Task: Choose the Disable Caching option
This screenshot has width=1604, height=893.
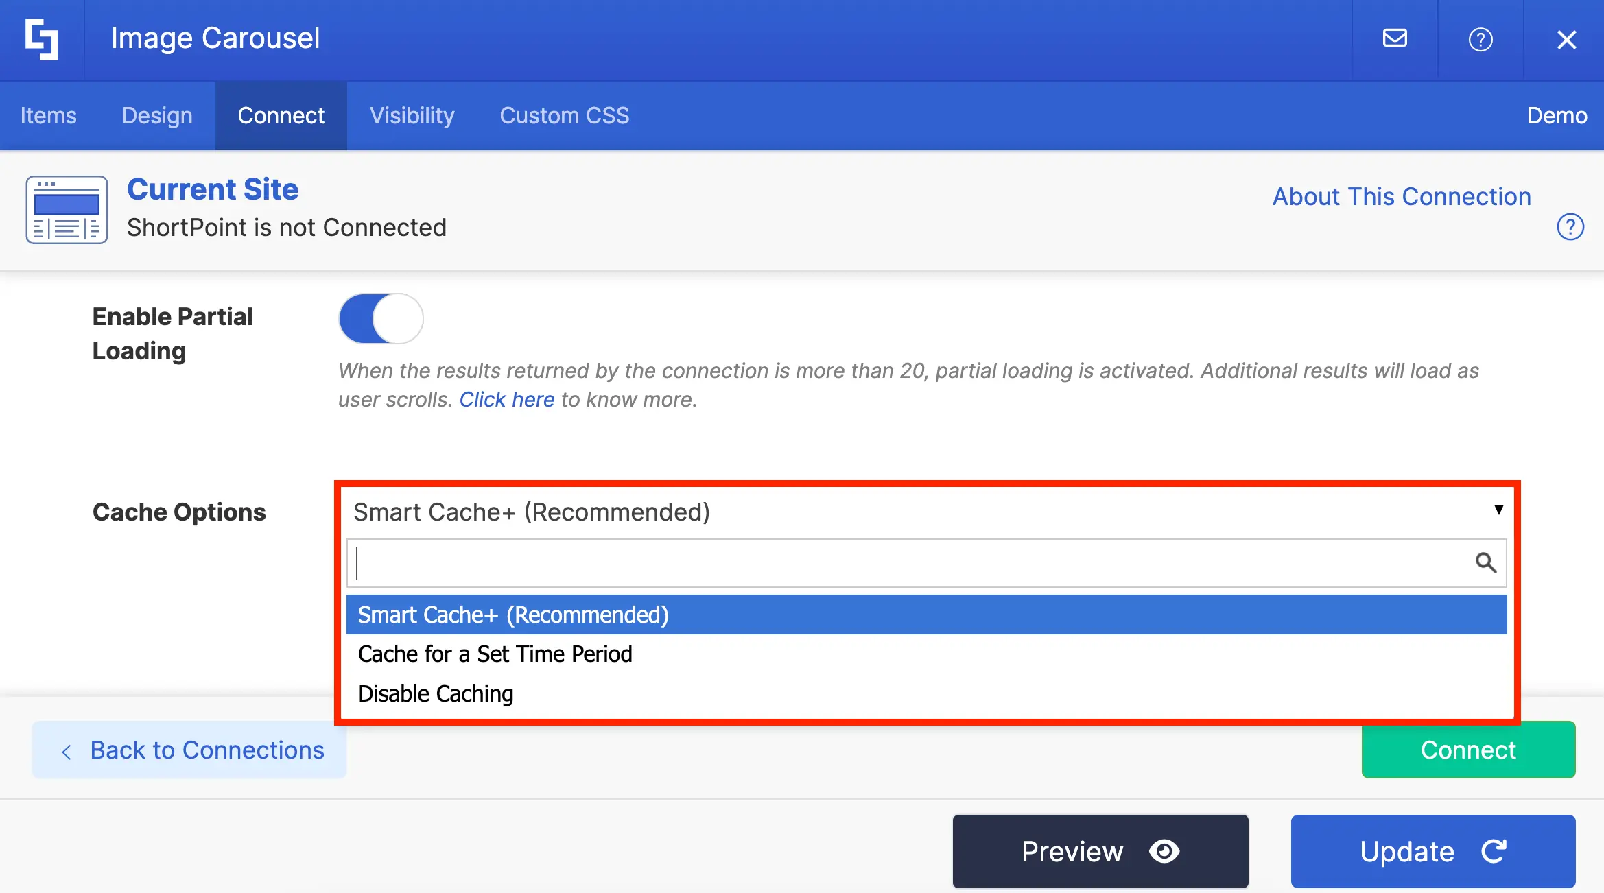Action: [926, 693]
